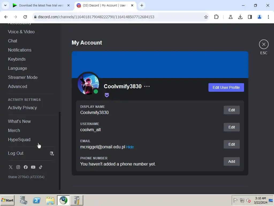The image size is (274, 206).
Task: Open HypeSquad settings
Action: (x=19, y=139)
